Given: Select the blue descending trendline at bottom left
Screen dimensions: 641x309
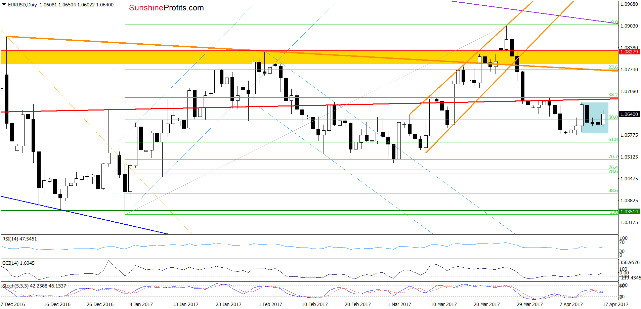Looking at the screenshot, I should (x=84, y=215).
